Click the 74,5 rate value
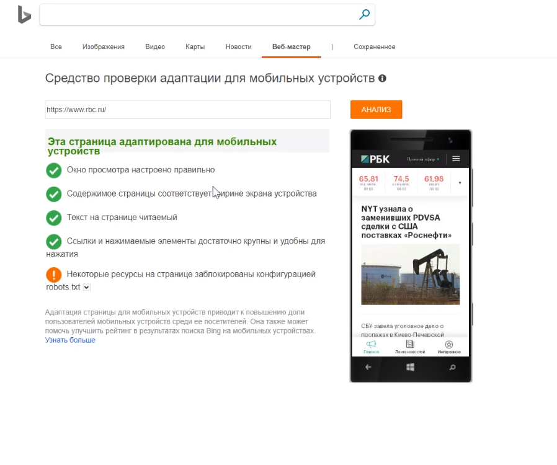The height and width of the screenshot is (465, 557). (x=401, y=179)
